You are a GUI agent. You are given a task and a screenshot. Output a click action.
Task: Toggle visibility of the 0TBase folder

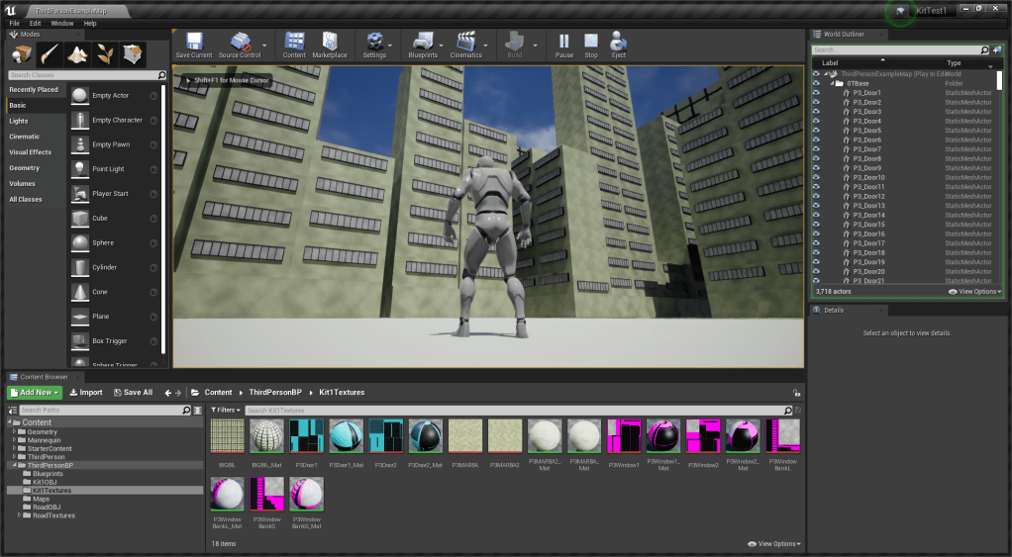tap(816, 84)
